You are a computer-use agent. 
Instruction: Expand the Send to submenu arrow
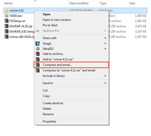click(x=105, y=83)
